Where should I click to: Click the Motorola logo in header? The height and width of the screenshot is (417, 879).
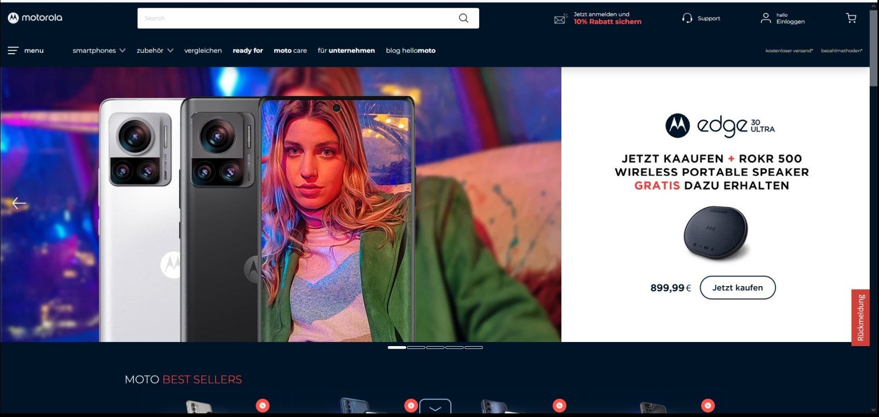coord(35,18)
